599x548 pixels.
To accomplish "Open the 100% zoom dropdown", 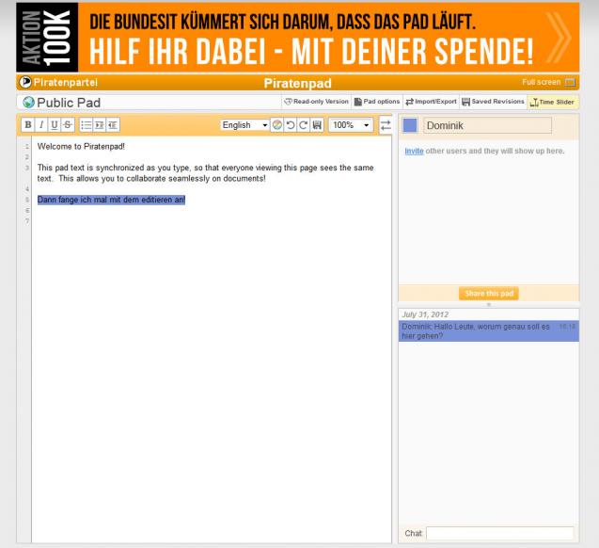I will (x=350, y=125).
